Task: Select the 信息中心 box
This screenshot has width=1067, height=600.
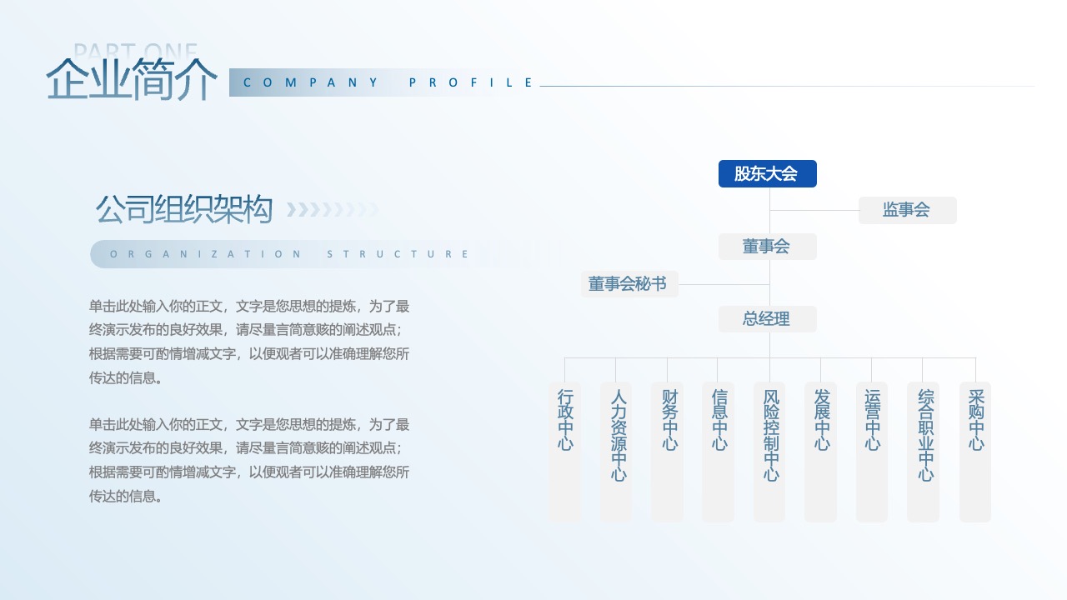Action: 719,452
